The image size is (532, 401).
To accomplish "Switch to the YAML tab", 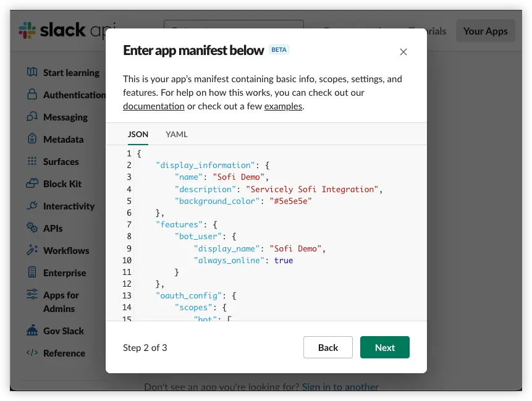I will pyautogui.click(x=177, y=134).
